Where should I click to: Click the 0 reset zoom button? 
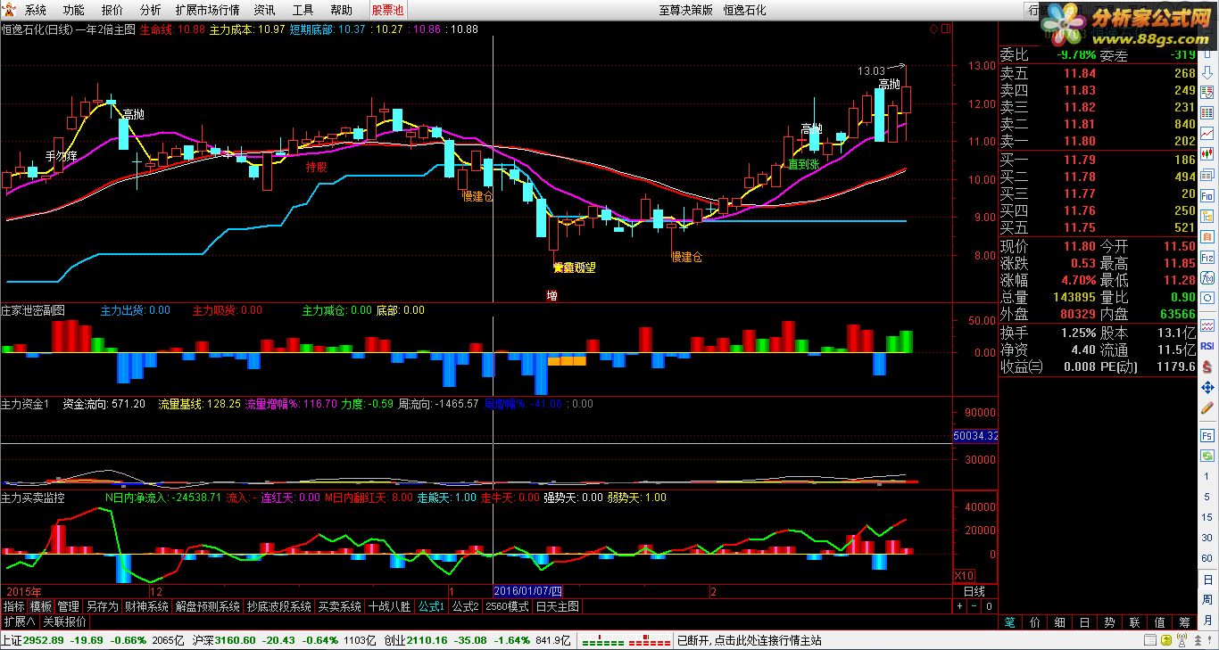pyautogui.click(x=988, y=606)
